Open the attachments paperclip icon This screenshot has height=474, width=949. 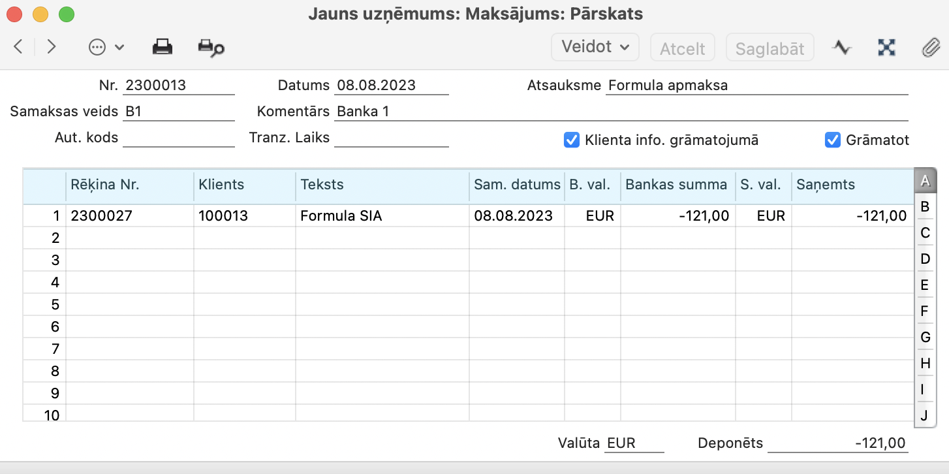929,48
